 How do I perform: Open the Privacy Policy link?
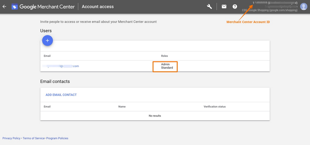point(11,138)
